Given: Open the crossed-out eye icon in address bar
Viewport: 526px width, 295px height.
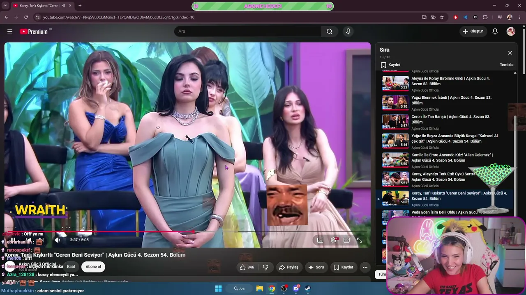Looking at the screenshot, I should [x=433, y=17].
